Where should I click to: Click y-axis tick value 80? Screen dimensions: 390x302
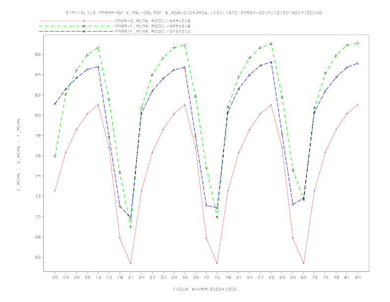click(x=37, y=115)
